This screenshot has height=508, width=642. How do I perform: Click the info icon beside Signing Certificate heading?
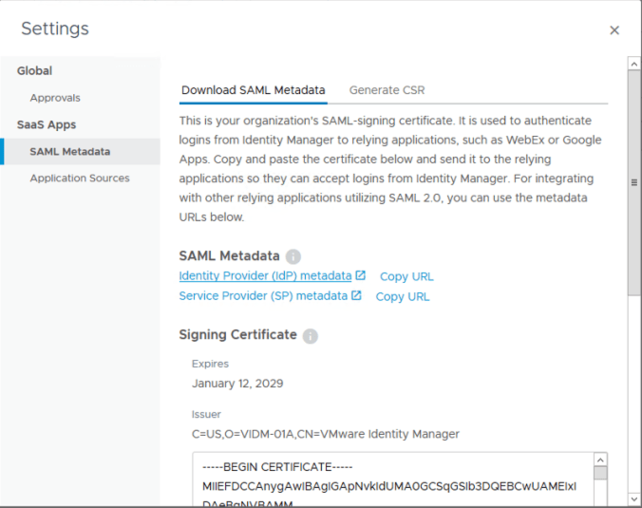311,336
